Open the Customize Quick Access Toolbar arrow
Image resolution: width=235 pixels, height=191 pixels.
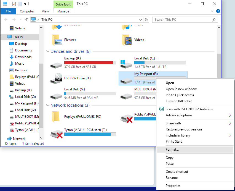(x=25, y=4)
